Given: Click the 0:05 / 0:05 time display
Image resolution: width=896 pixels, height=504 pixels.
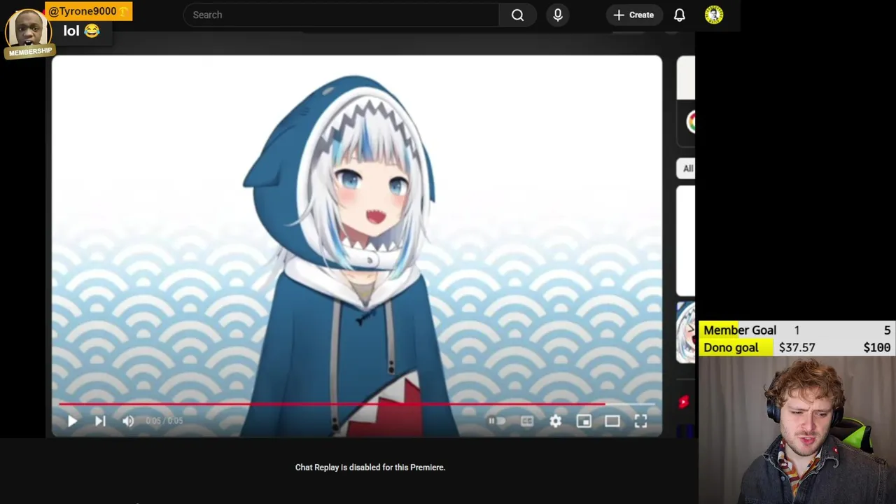Looking at the screenshot, I should tap(164, 421).
